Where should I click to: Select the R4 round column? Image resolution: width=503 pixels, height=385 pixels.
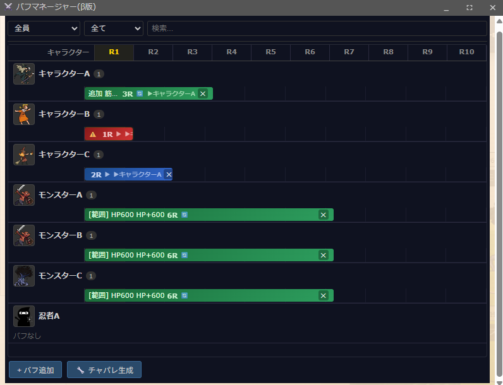[231, 52]
